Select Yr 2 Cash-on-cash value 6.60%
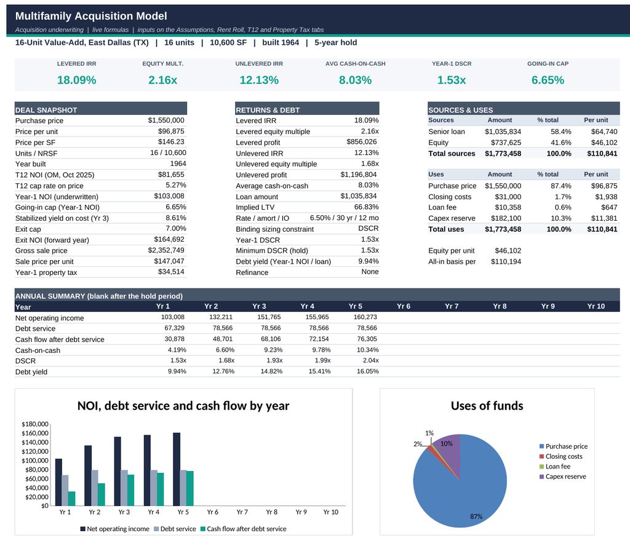630x538 pixels. click(225, 350)
